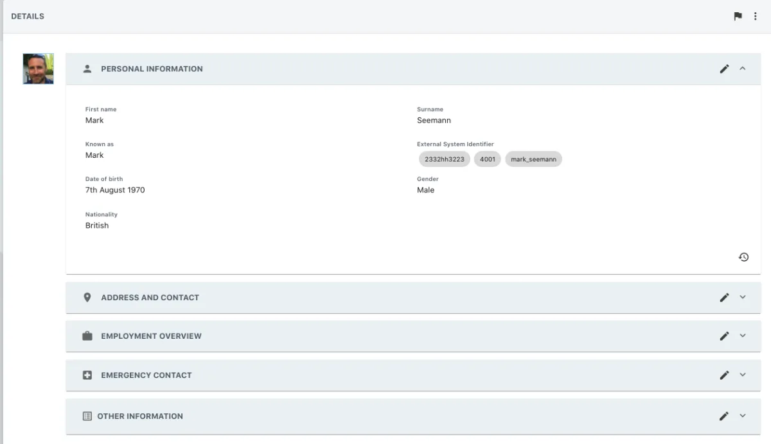This screenshot has height=444, width=771.
Task: Expand the Address and Contact chevron
Action: click(x=743, y=297)
